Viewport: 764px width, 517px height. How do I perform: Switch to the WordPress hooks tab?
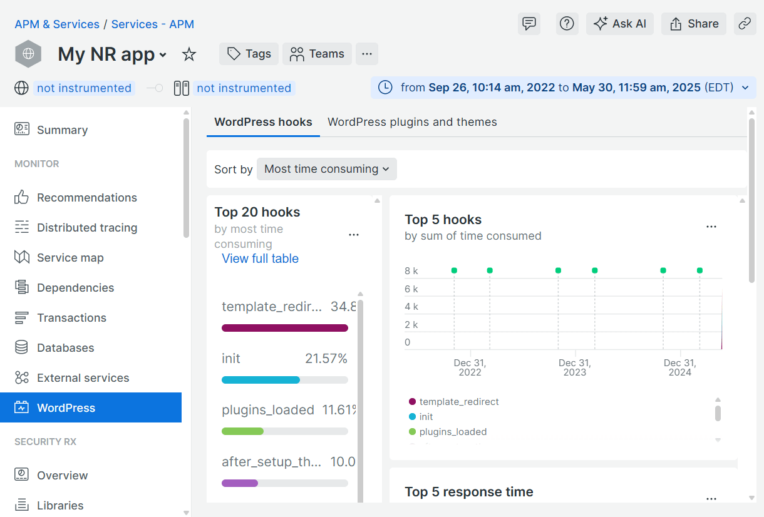point(263,122)
